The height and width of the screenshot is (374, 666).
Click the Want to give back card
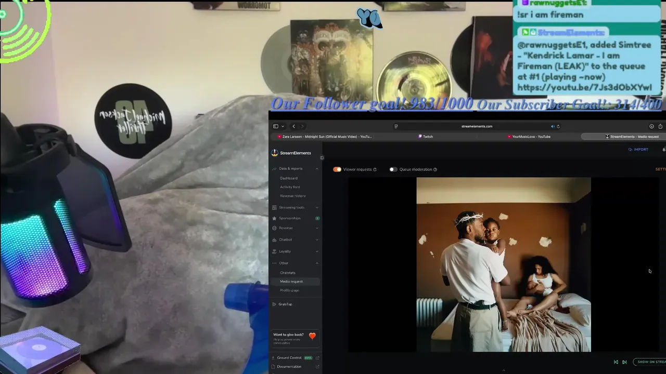295,338
